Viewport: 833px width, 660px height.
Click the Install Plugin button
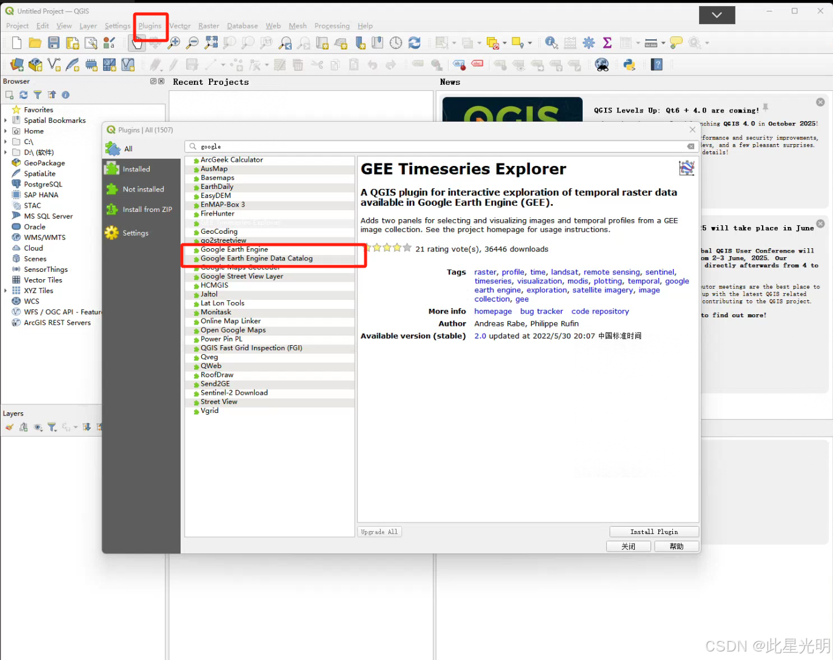[x=654, y=532]
